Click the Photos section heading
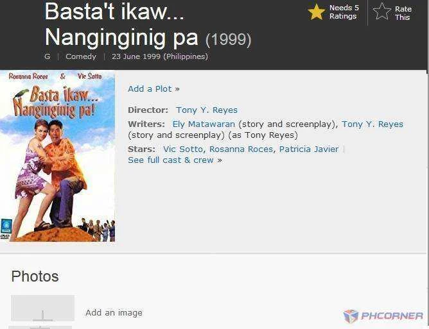The image size is (429, 329). pos(35,276)
